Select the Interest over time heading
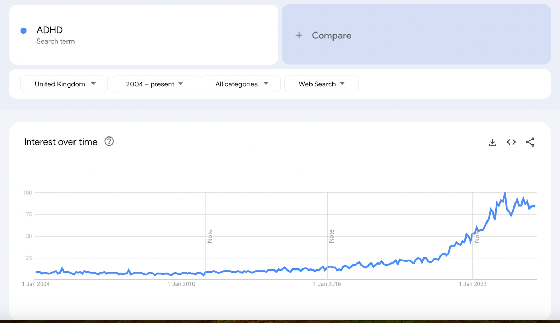This screenshot has width=560, height=323. pyautogui.click(x=60, y=142)
